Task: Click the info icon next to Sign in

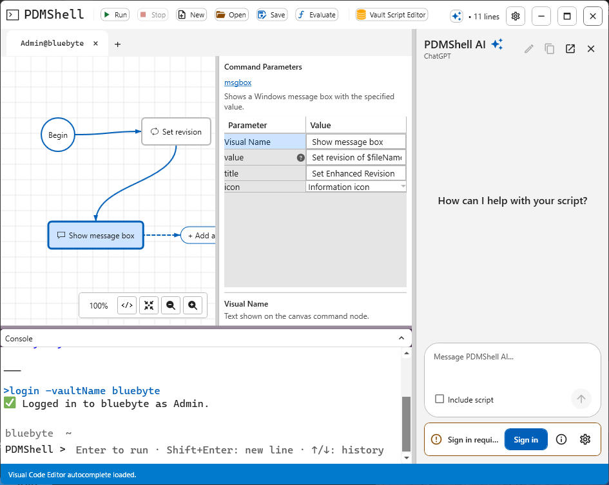Action: click(x=561, y=439)
